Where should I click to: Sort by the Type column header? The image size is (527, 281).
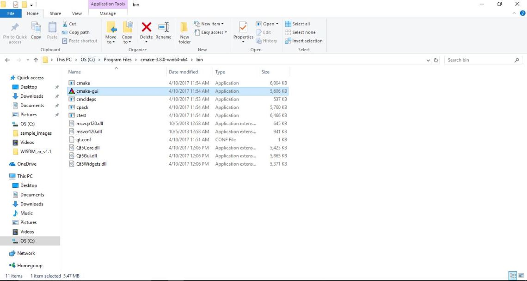click(x=236, y=72)
